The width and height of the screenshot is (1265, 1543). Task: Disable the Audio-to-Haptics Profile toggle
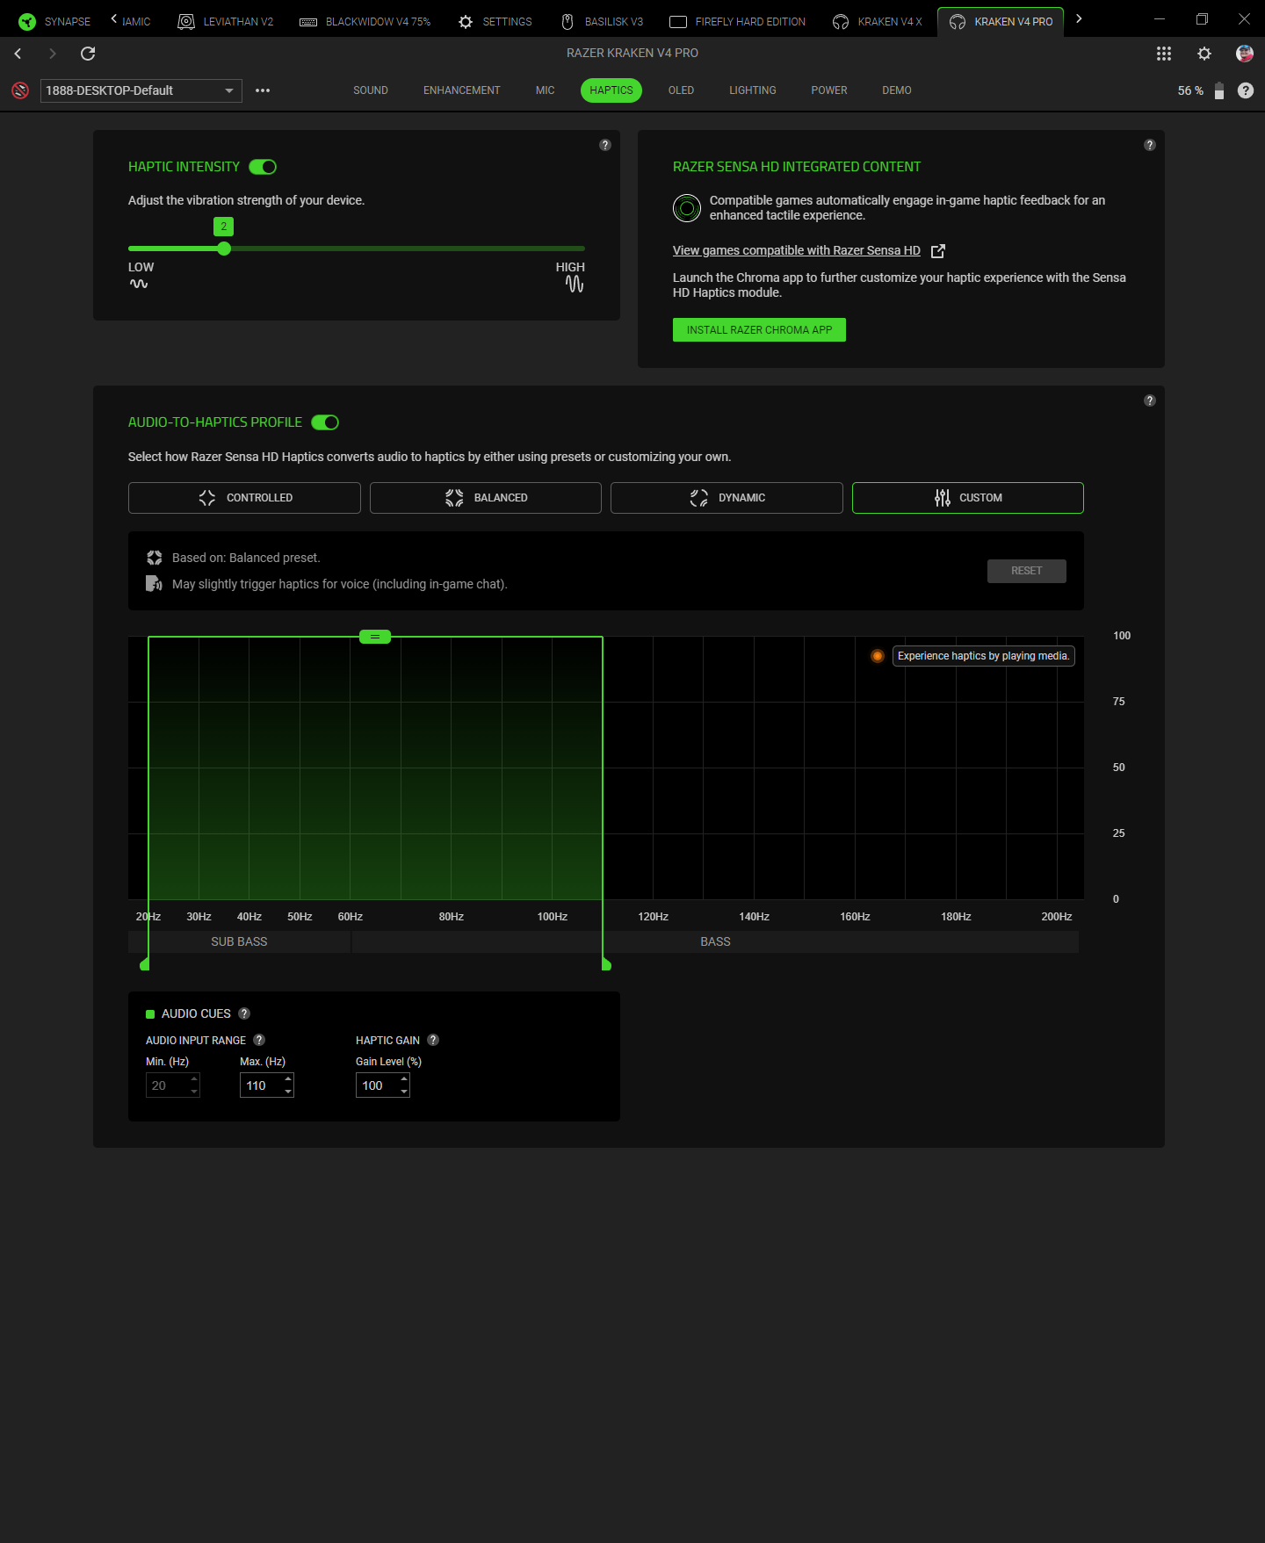click(x=325, y=422)
